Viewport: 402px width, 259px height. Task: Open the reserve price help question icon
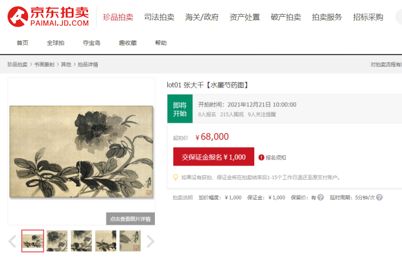click(321, 197)
